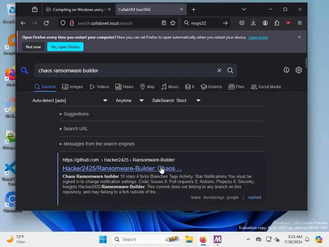Open Firefox View icon
The height and width of the screenshot is (247, 329).
pyautogui.click(x=35, y=9)
